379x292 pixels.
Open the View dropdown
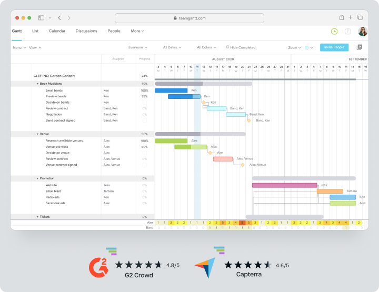35,47
